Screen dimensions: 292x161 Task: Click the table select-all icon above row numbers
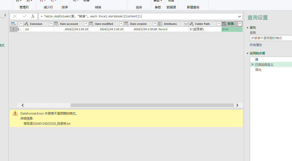click(13, 24)
